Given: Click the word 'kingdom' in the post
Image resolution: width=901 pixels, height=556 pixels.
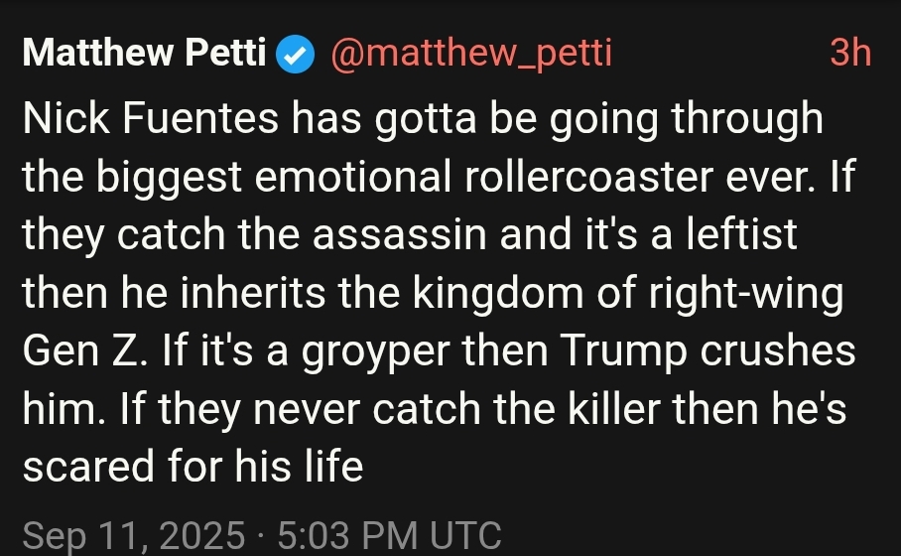Looking at the screenshot, I should 497,293.
